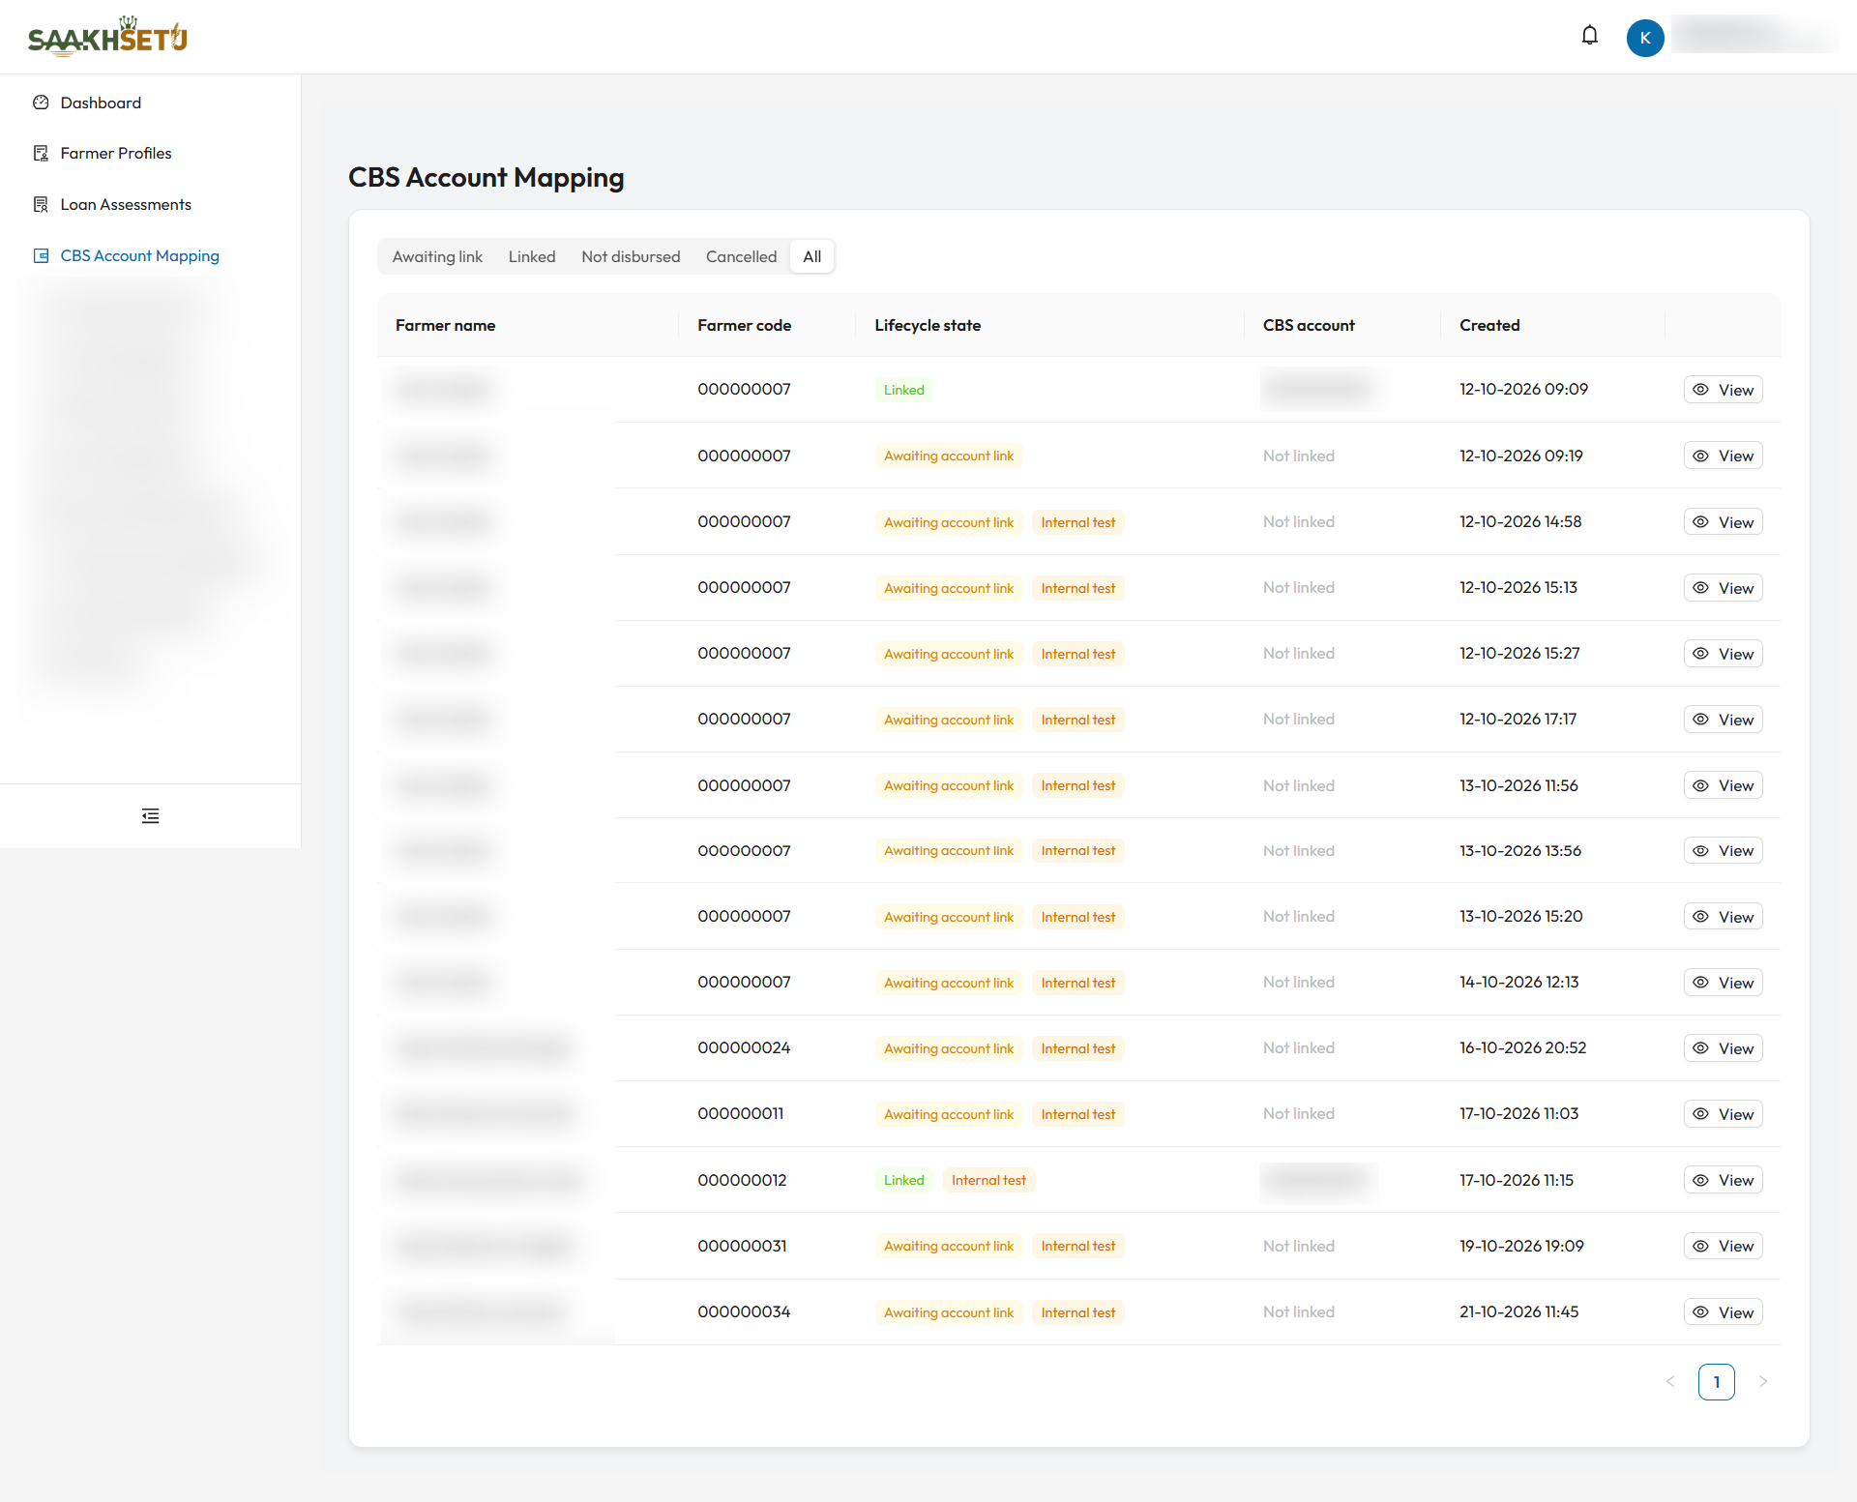1857x1502 pixels.
Task: Click Internal test badge on 000000012 row
Action: point(988,1180)
